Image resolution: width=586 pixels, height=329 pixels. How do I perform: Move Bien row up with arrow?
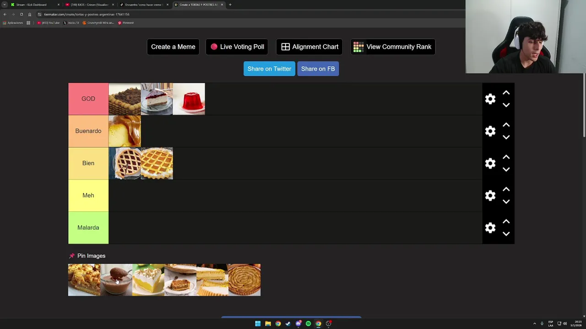pos(506,157)
